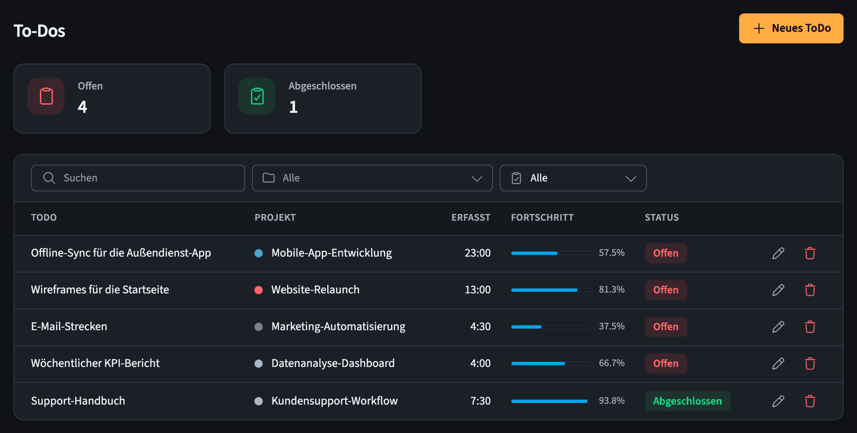This screenshot has width=857, height=433.
Task: Focus the Suchen search field
Action: (x=138, y=178)
